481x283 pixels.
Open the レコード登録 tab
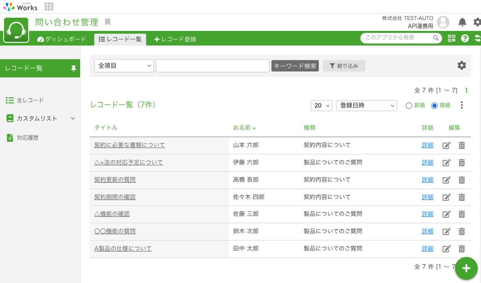coord(175,39)
